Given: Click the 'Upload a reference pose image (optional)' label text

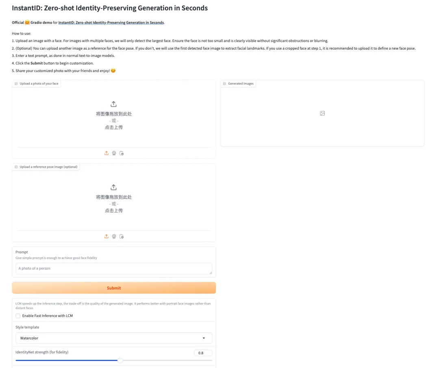Looking at the screenshot, I should (48, 167).
